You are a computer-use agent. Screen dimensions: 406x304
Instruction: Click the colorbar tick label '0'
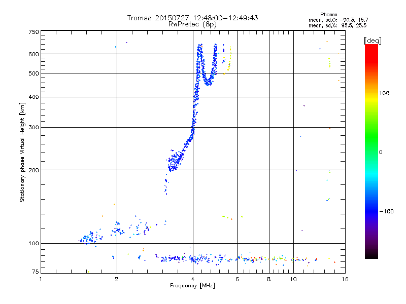[x=381, y=153]
